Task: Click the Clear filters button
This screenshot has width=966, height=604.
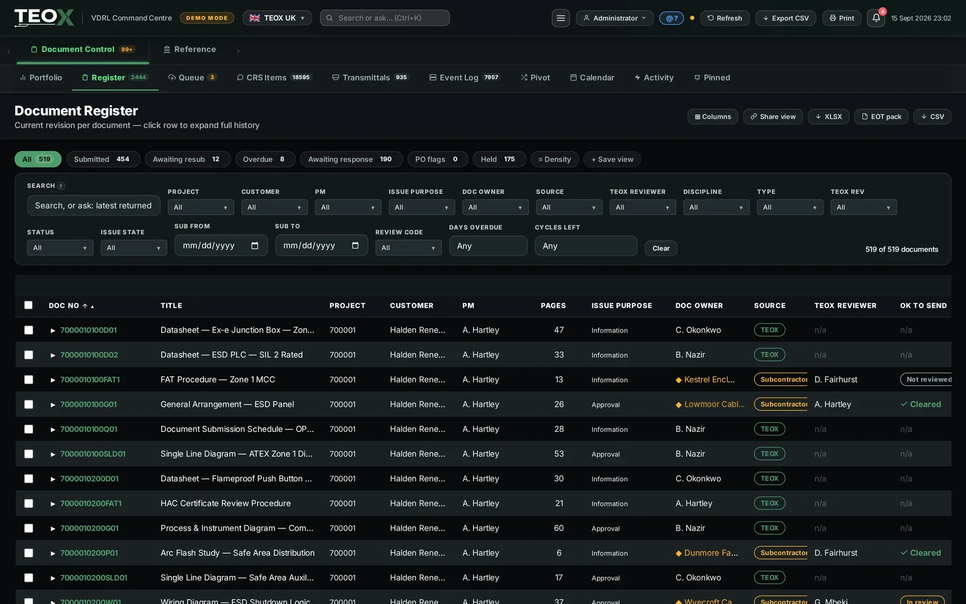Action: tap(661, 248)
